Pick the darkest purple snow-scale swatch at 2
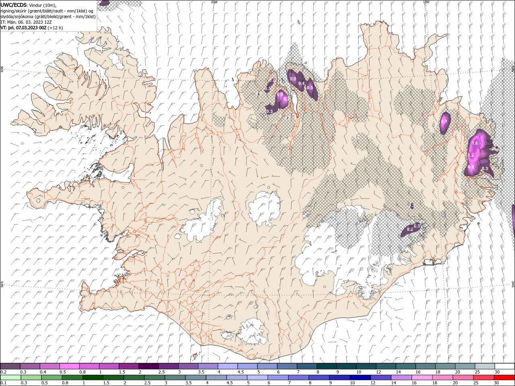Image resolution: width=515 pixels, height=386 pixels. [x=149, y=366]
